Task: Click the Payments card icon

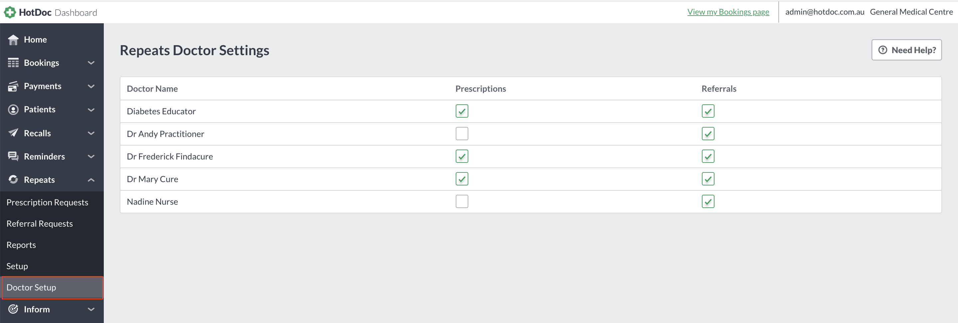Action: (13, 86)
